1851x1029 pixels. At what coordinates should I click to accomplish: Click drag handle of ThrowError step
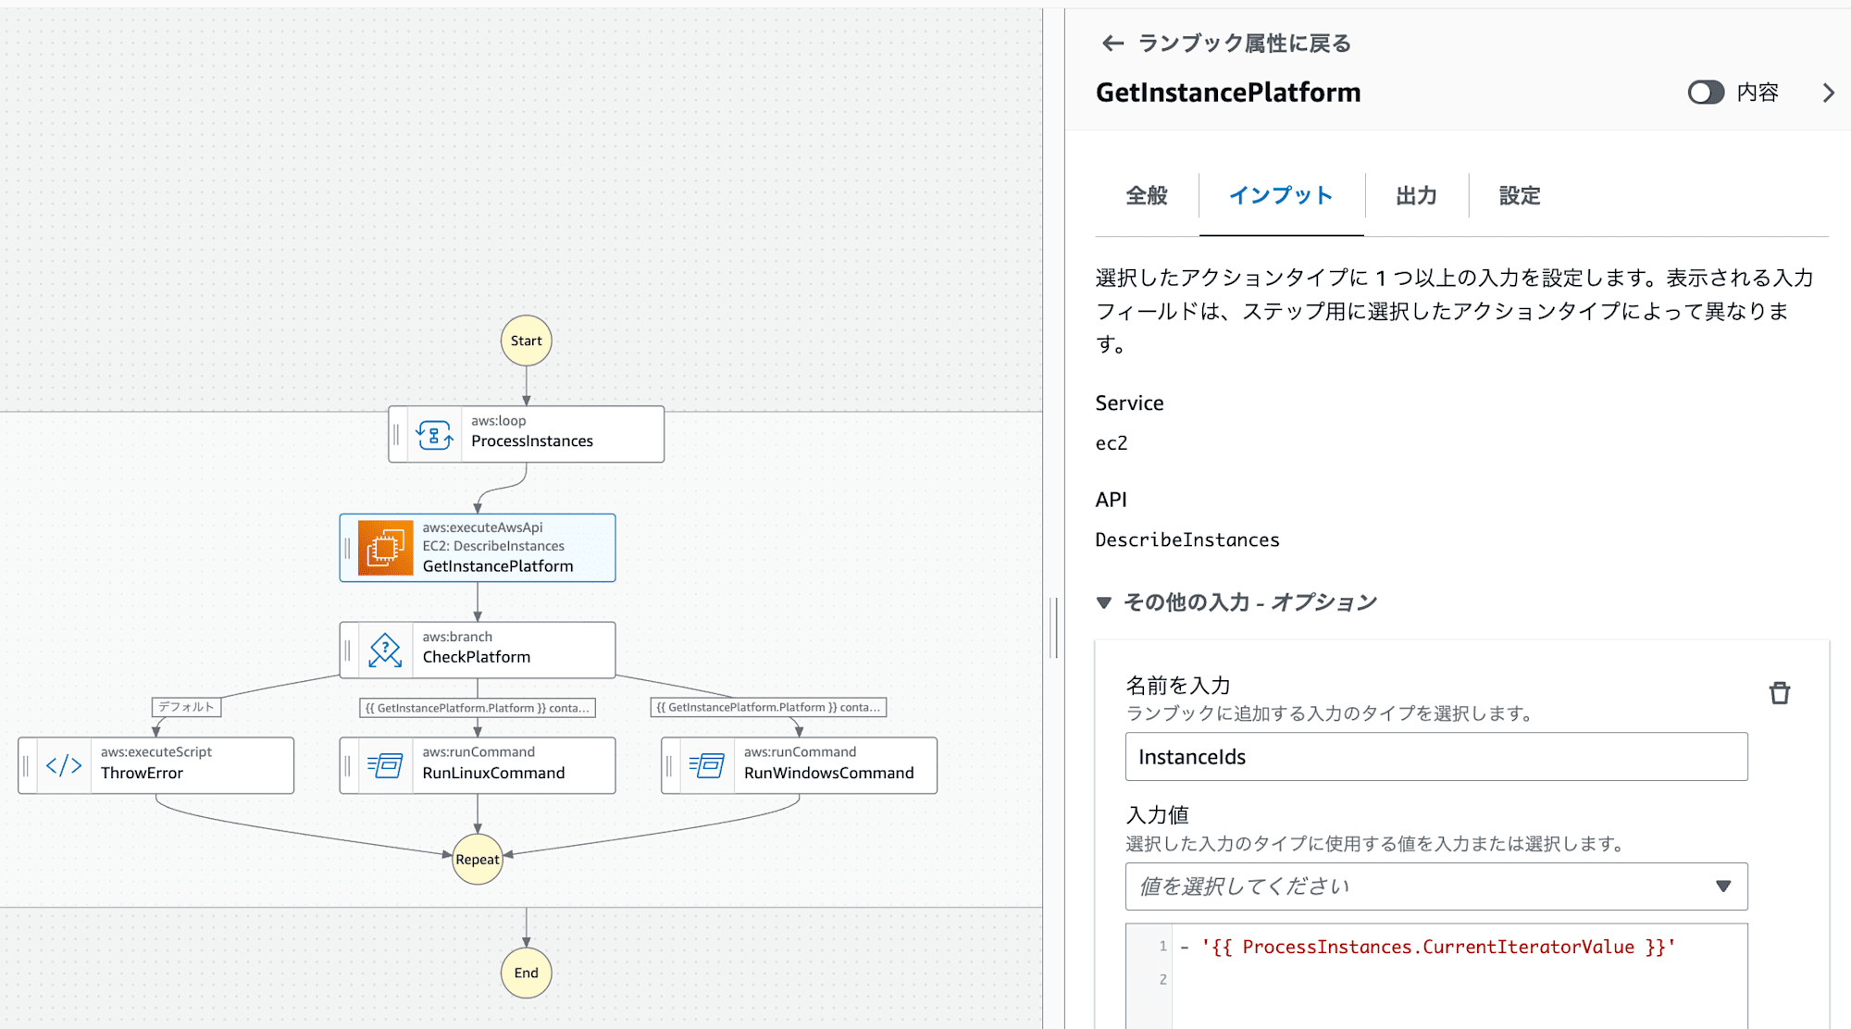26,765
